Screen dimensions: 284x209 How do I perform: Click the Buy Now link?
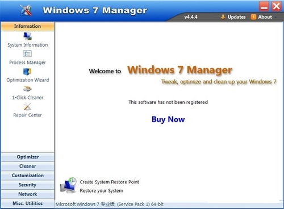[168, 119]
